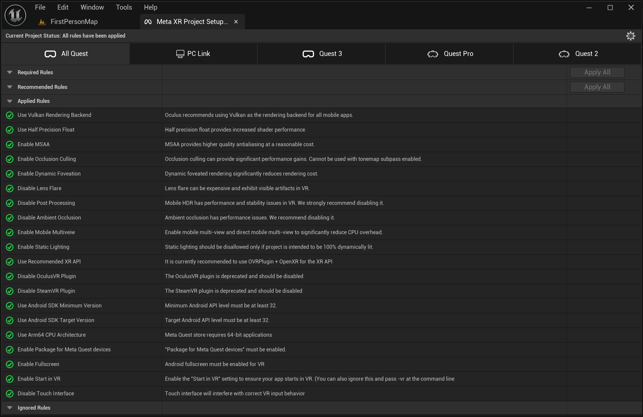Image resolution: width=643 pixels, height=417 pixels.
Task: Open the Tools menu
Action: coord(124,7)
